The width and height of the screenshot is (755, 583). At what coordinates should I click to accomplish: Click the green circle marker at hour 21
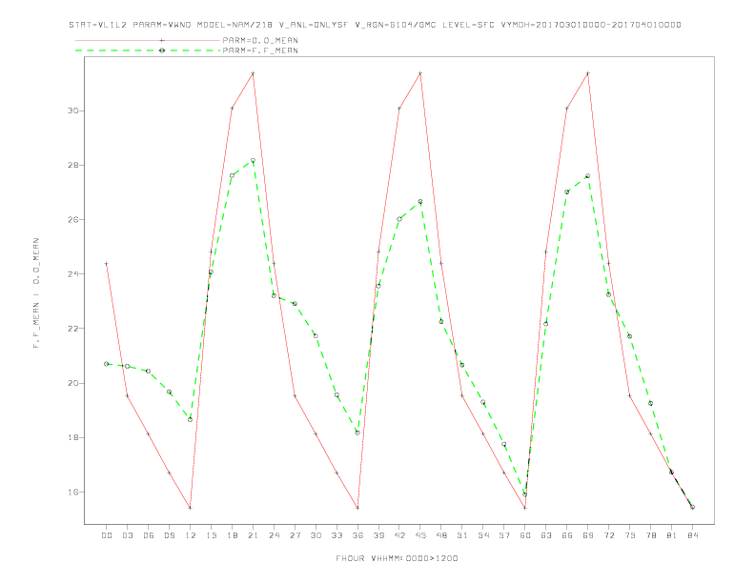pyautogui.click(x=253, y=161)
